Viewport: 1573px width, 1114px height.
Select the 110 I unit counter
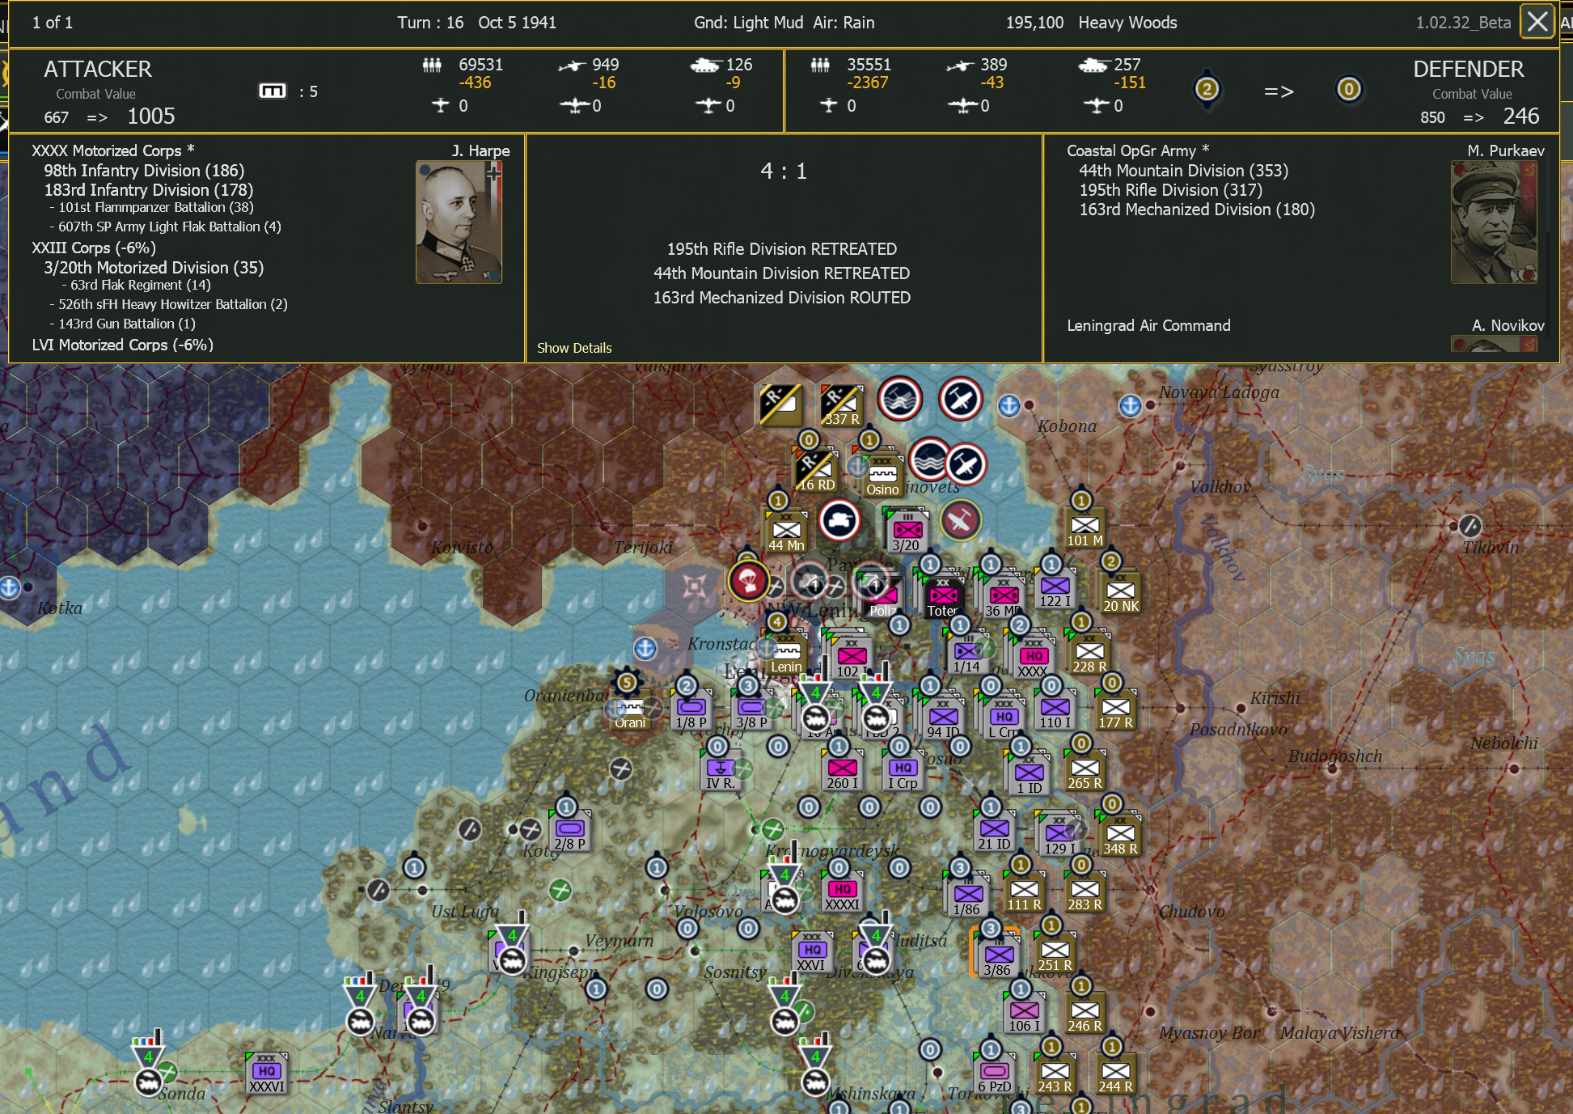point(1055,709)
